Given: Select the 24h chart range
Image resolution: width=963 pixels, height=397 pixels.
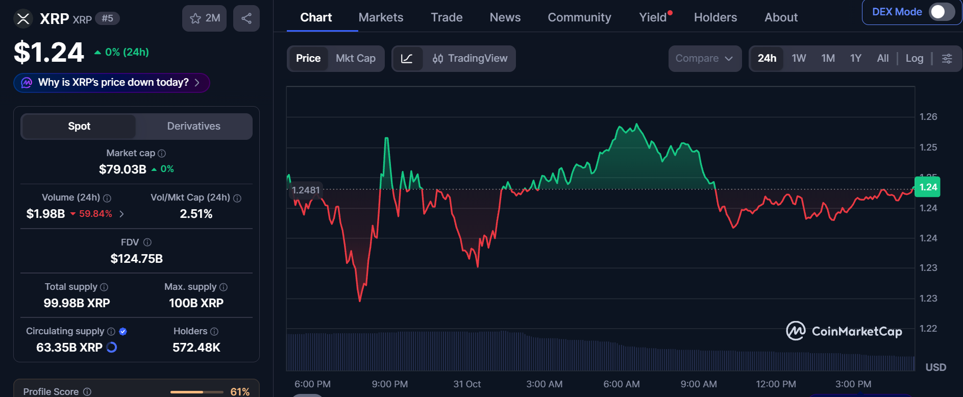Looking at the screenshot, I should click(x=767, y=59).
